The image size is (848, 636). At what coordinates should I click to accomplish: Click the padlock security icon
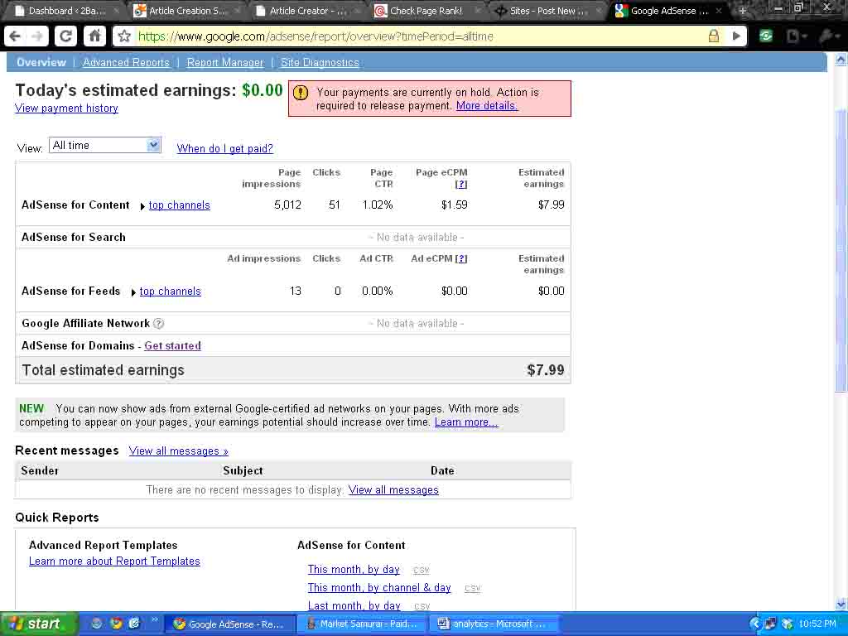714,36
